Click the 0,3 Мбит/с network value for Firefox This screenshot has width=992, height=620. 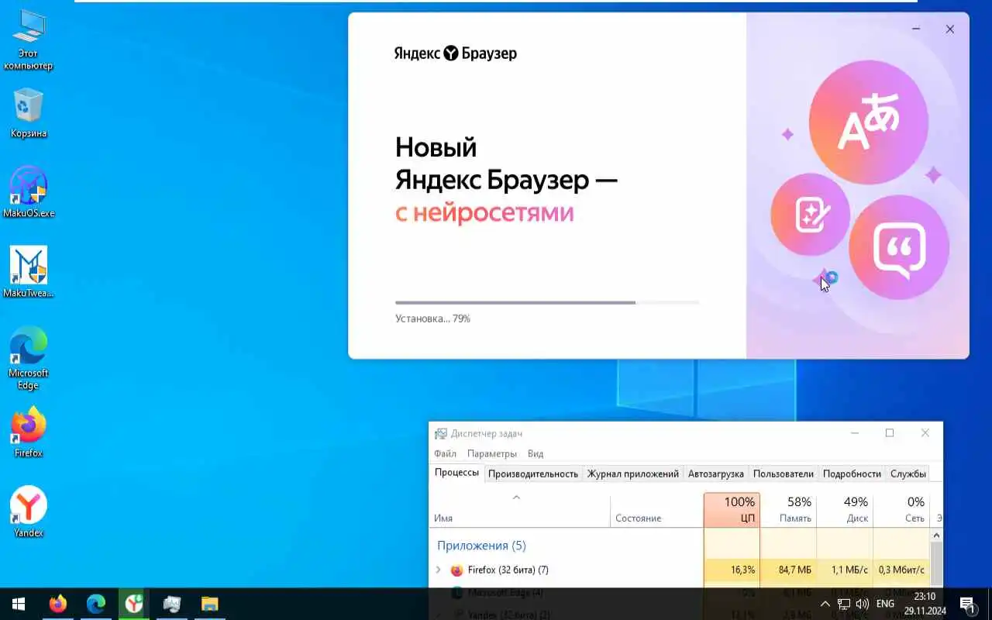tap(901, 570)
